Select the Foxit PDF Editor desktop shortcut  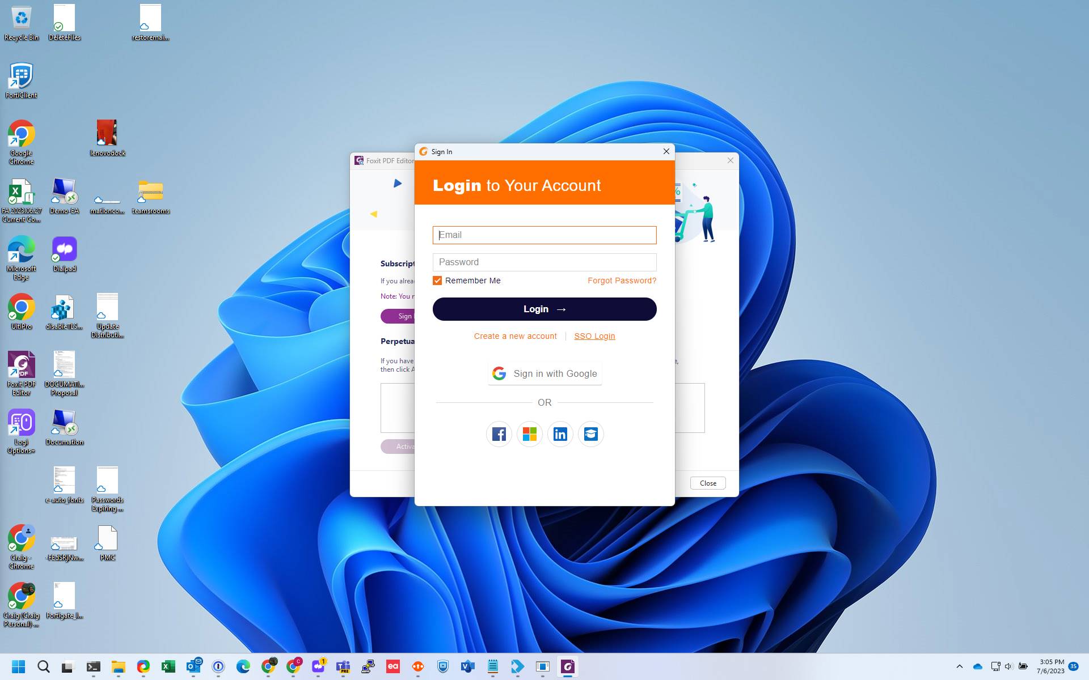(x=22, y=373)
